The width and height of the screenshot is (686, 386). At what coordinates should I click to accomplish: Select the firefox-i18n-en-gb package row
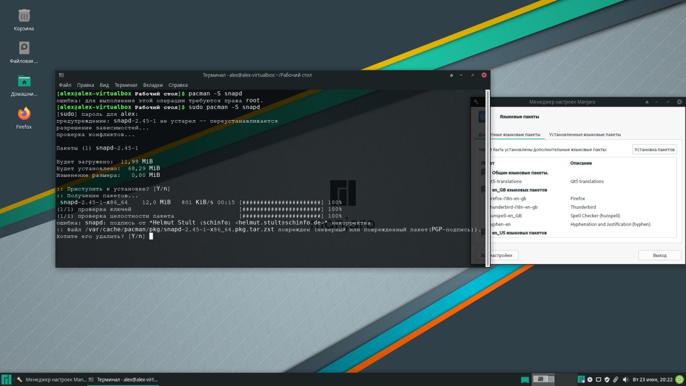(x=578, y=198)
